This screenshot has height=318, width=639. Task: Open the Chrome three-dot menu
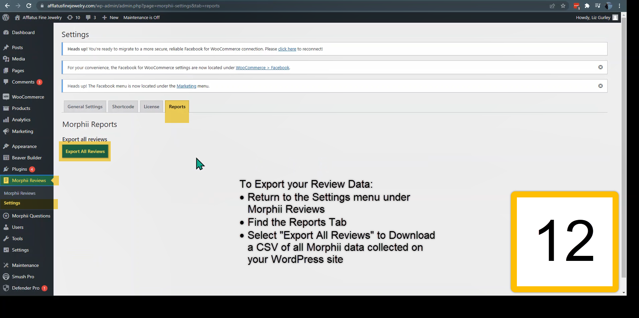pyautogui.click(x=619, y=6)
